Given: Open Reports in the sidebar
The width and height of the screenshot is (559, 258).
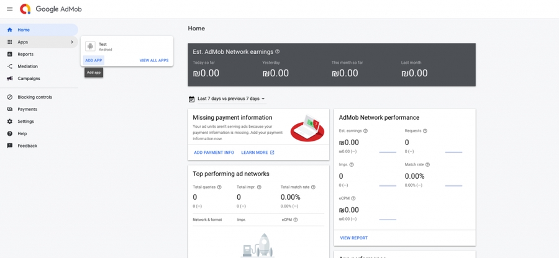Looking at the screenshot, I should click(x=25, y=55).
